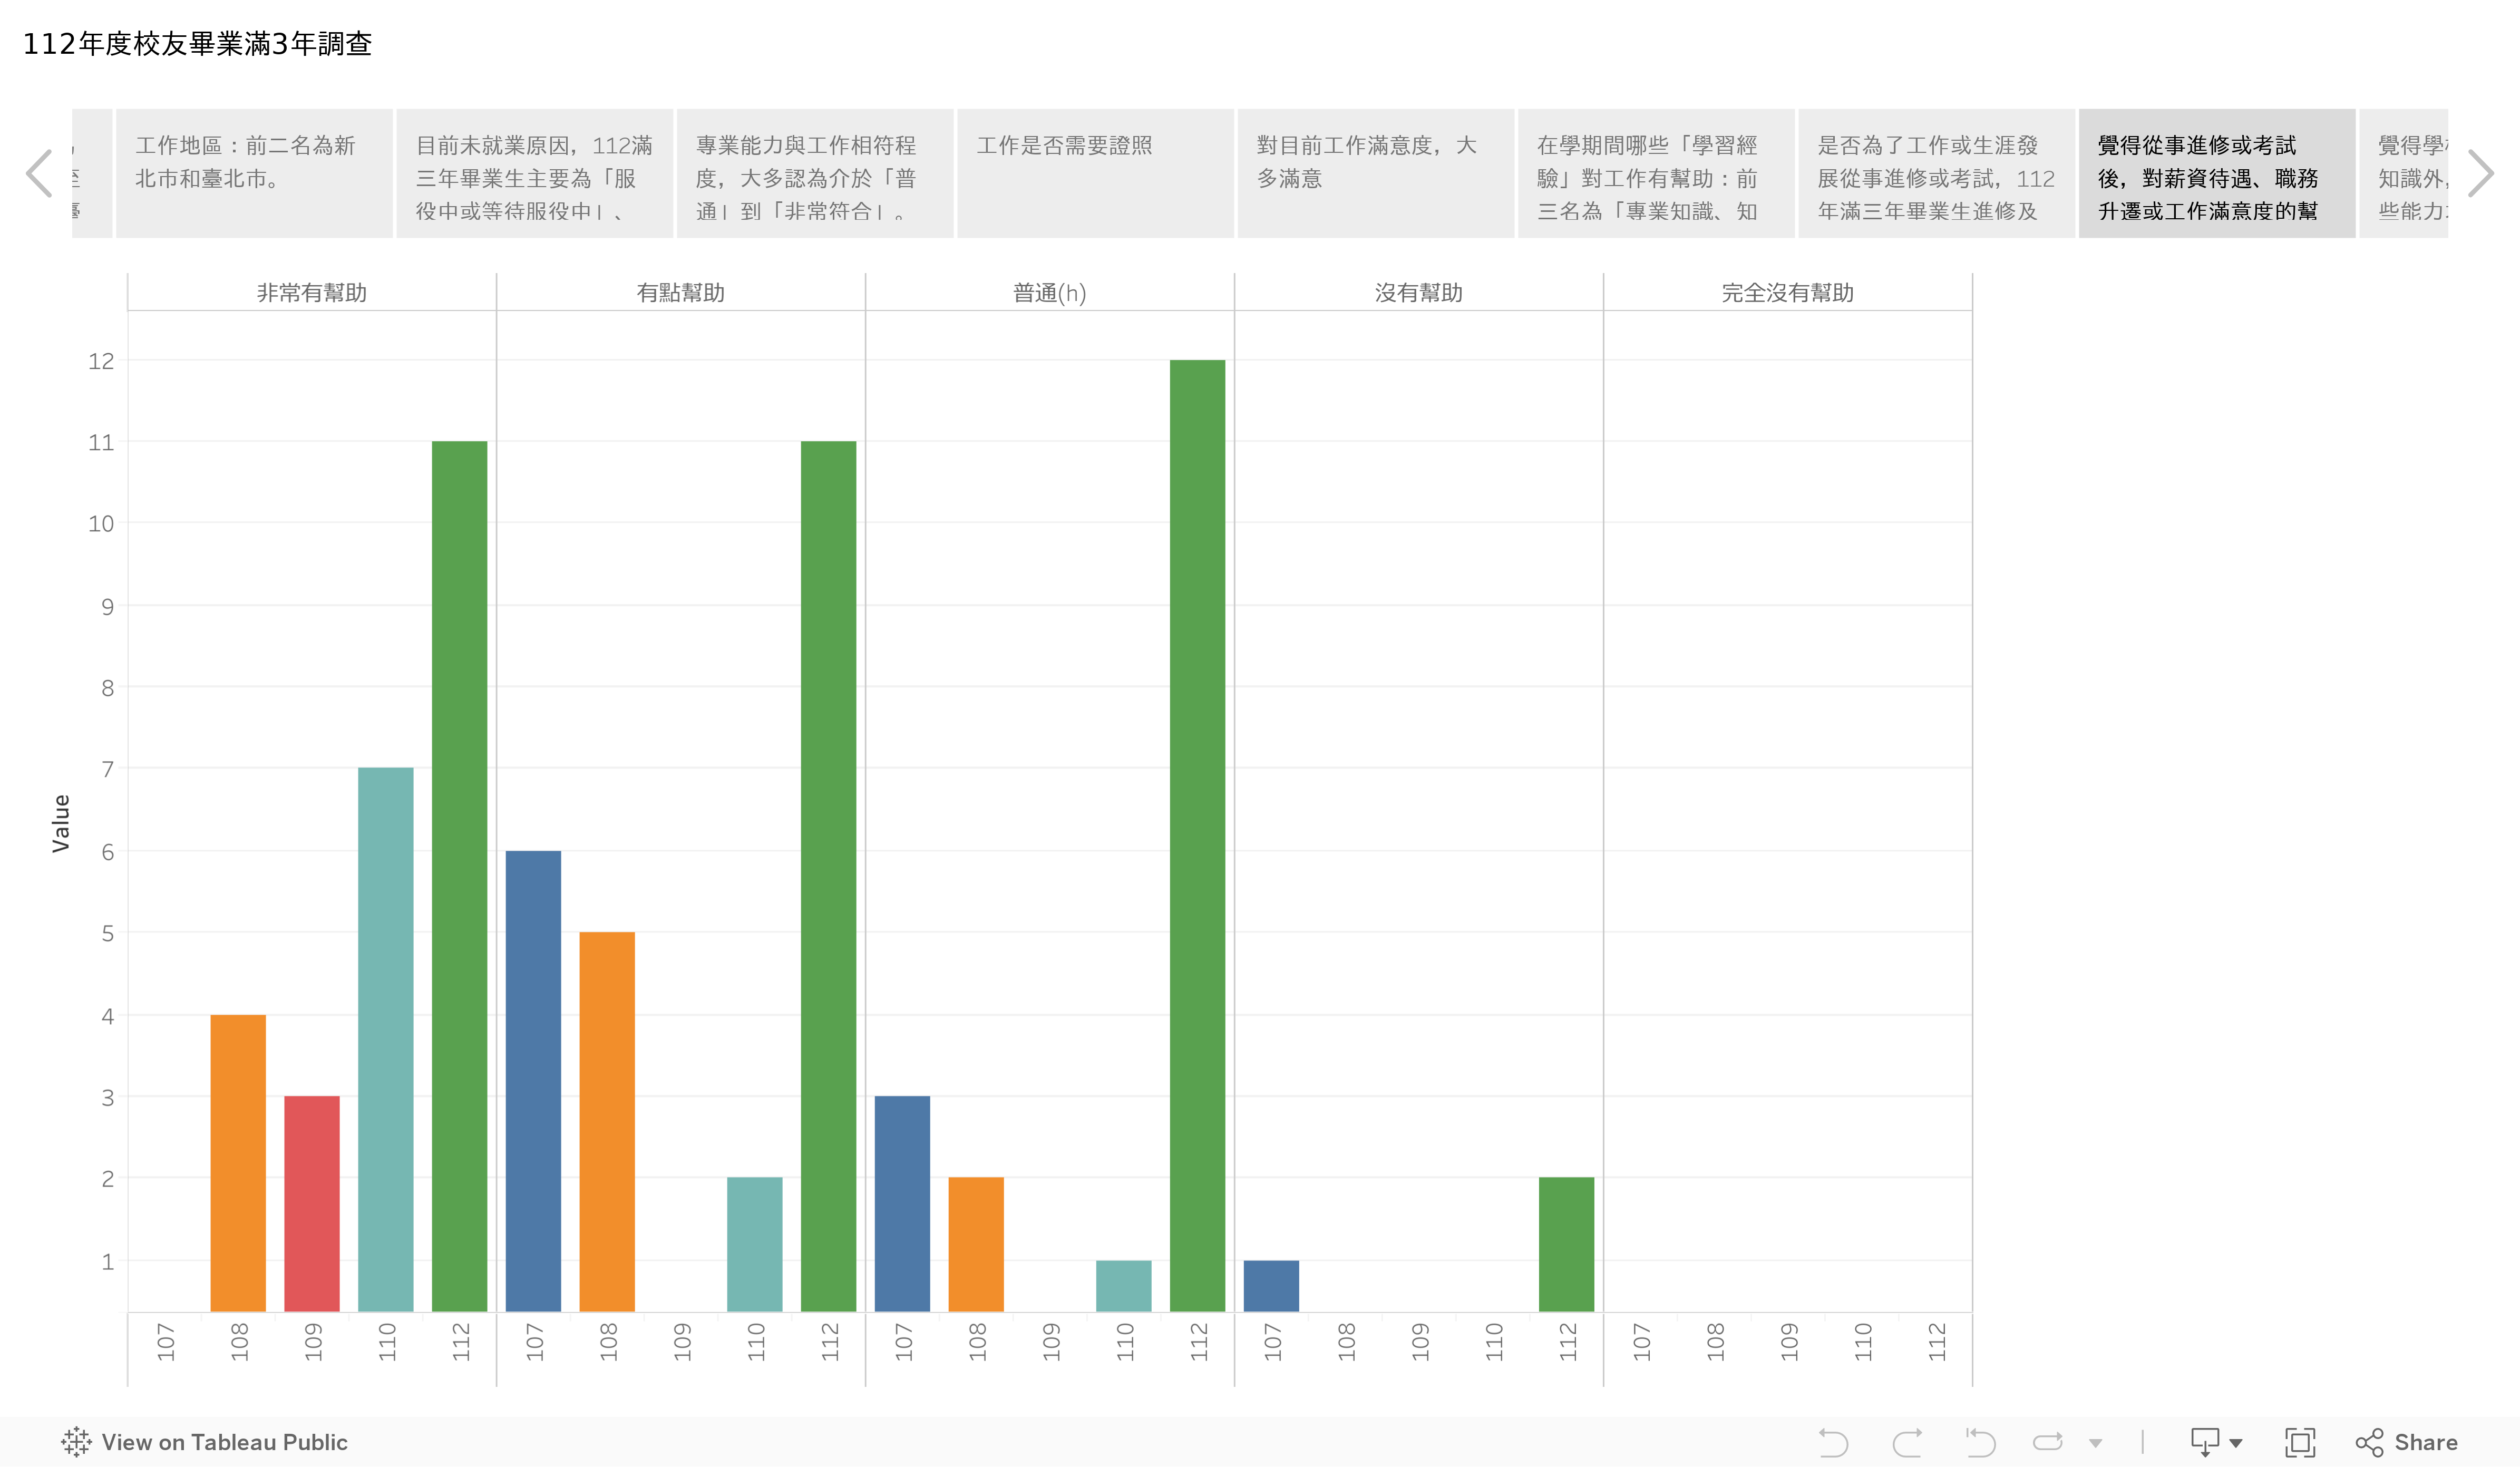Click axis label 107 under 非常有幫助
Screen dimensions: 2520x1467
165,1342
